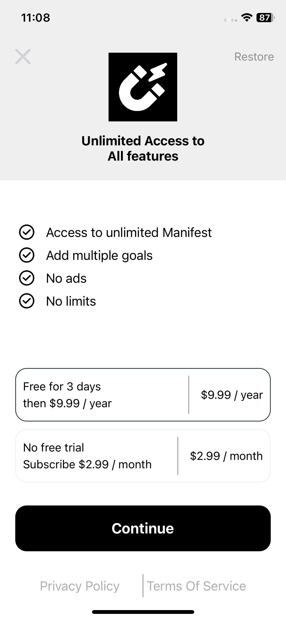Tap checkmark icon beside No ads
Image resolution: width=286 pixels, height=620 pixels.
click(27, 278)
